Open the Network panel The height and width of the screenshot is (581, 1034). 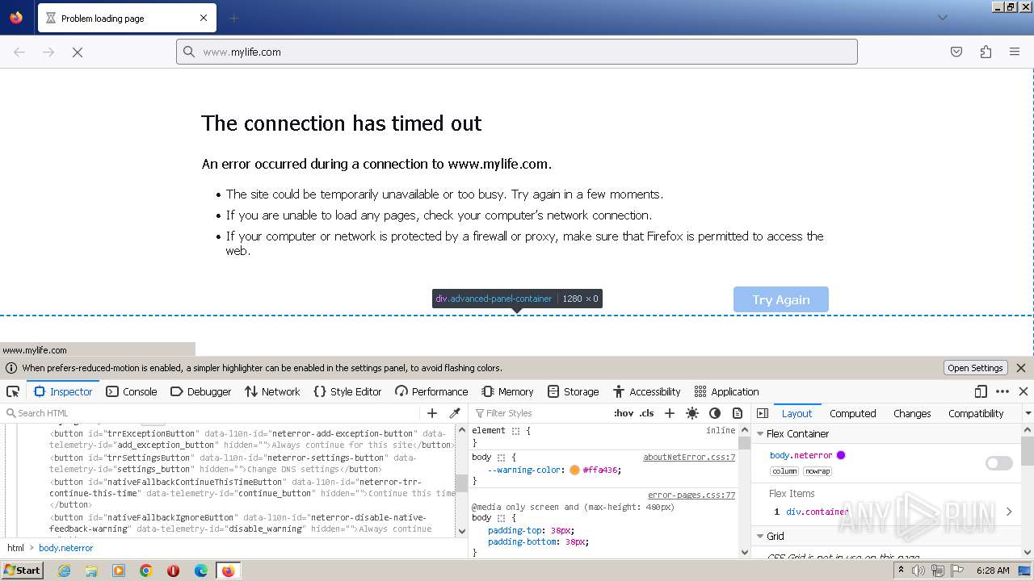click(272, 391)
